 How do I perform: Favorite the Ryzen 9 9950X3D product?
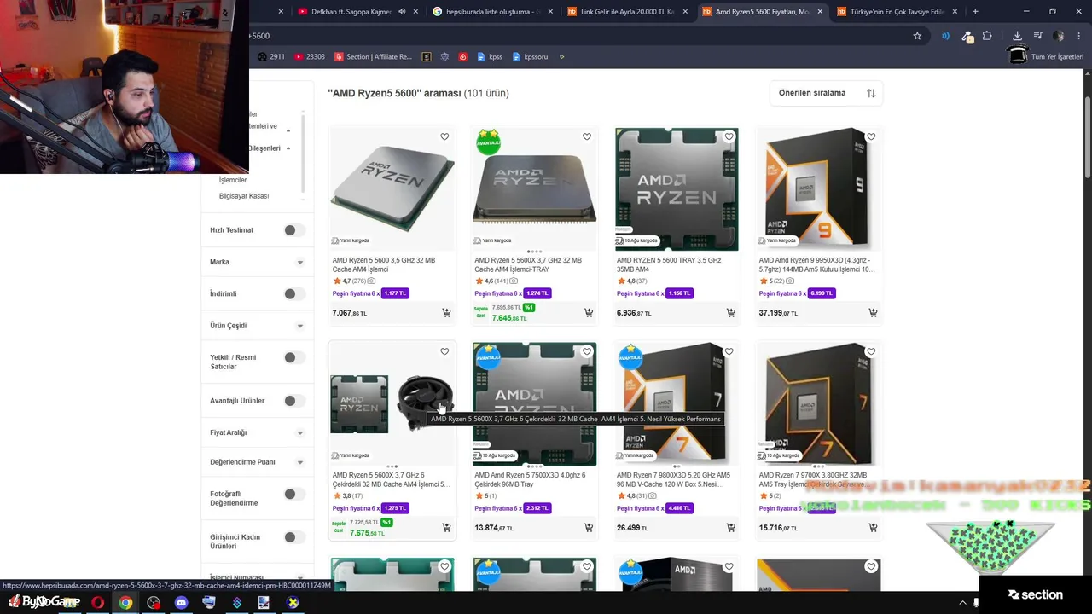[871, 136]
